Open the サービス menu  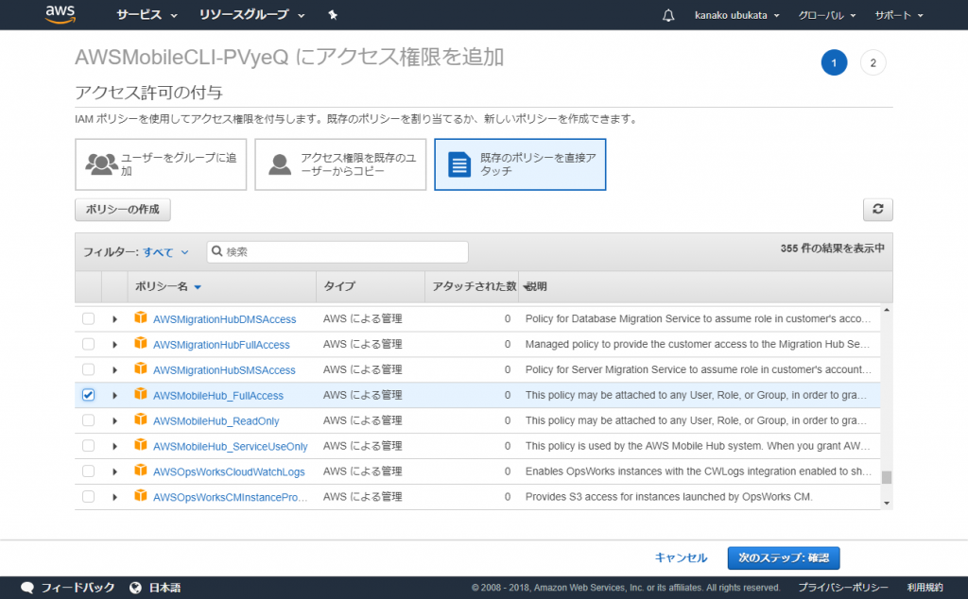click(147, 15)
